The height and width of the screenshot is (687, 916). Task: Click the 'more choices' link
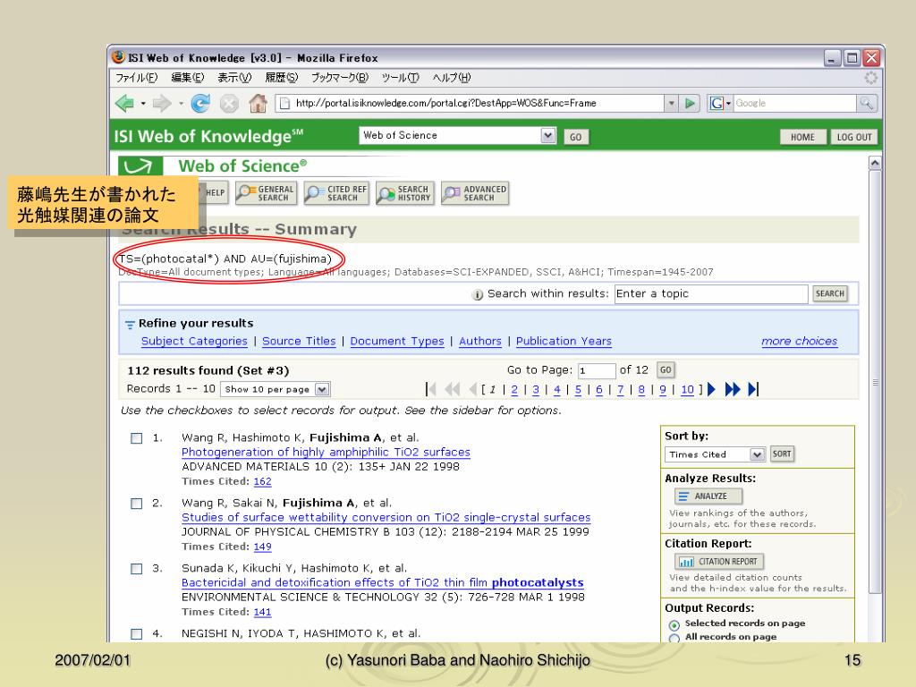tap(799, 341)
